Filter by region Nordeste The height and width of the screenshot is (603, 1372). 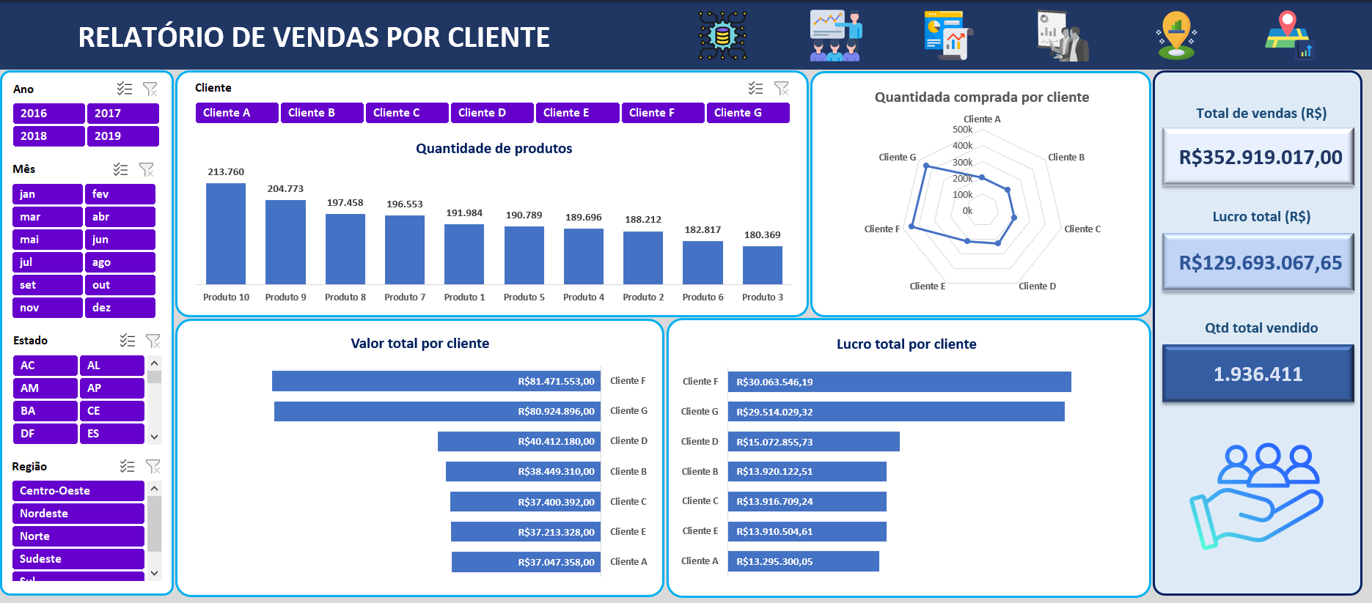[78, 514]
